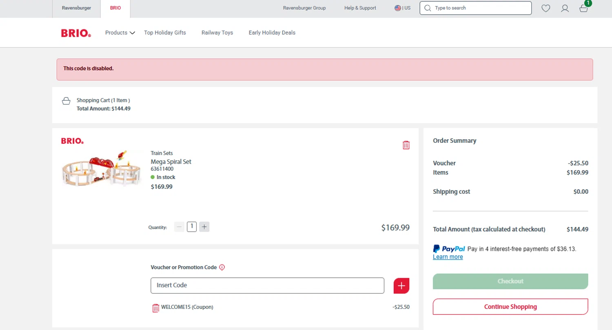Click the Train Sets category text

[162, 153]
